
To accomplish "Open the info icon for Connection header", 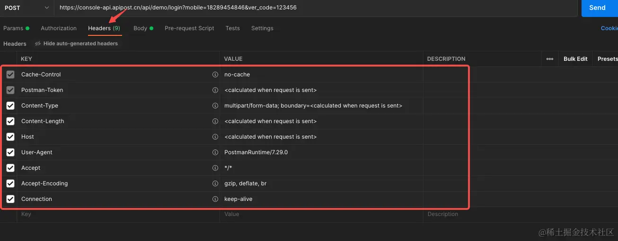I will point(215,199).
